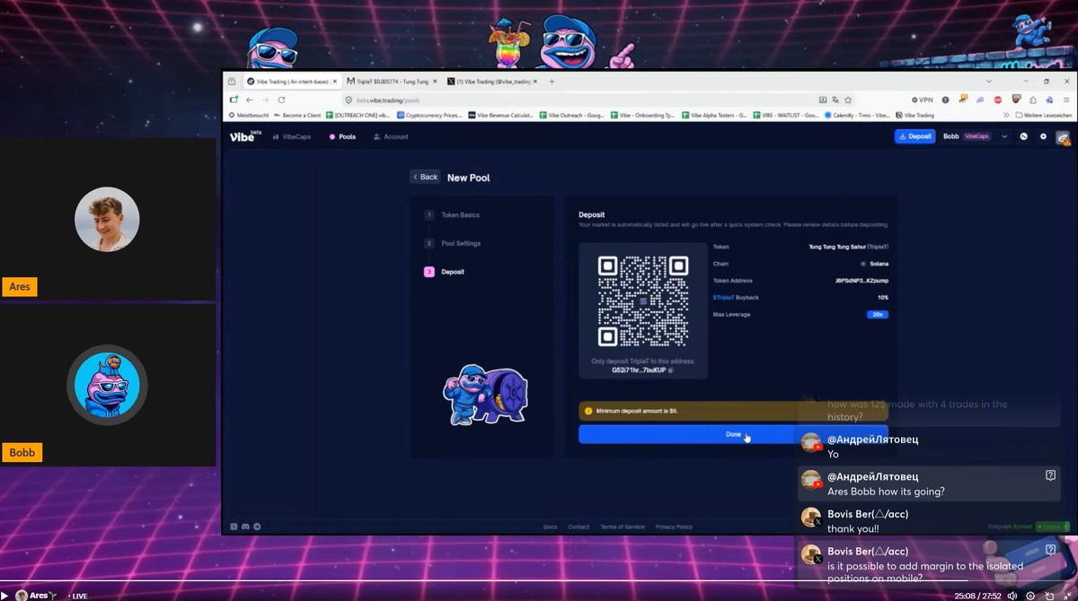Open the Vibe Revenue Calculator bookmark

click(501, 116)
